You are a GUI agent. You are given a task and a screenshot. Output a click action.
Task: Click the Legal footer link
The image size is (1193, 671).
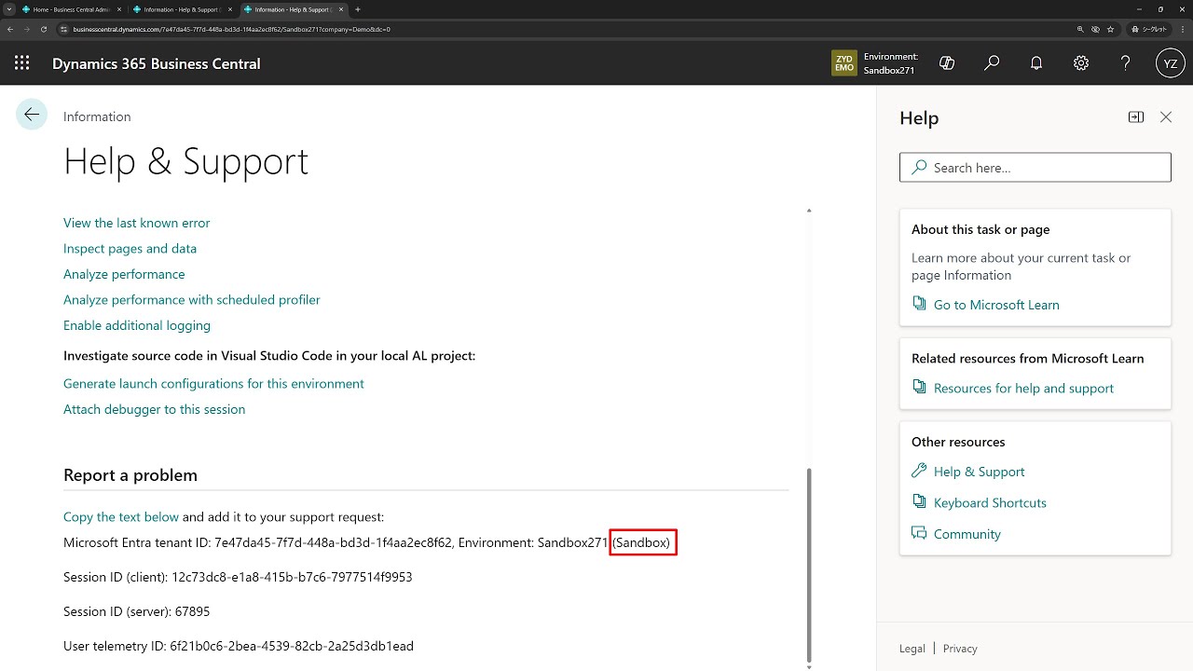[912, 649]
